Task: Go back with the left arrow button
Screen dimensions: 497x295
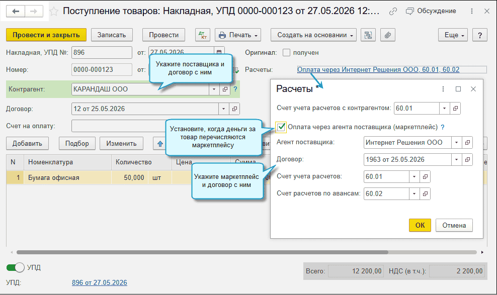Action: point(16,12)
